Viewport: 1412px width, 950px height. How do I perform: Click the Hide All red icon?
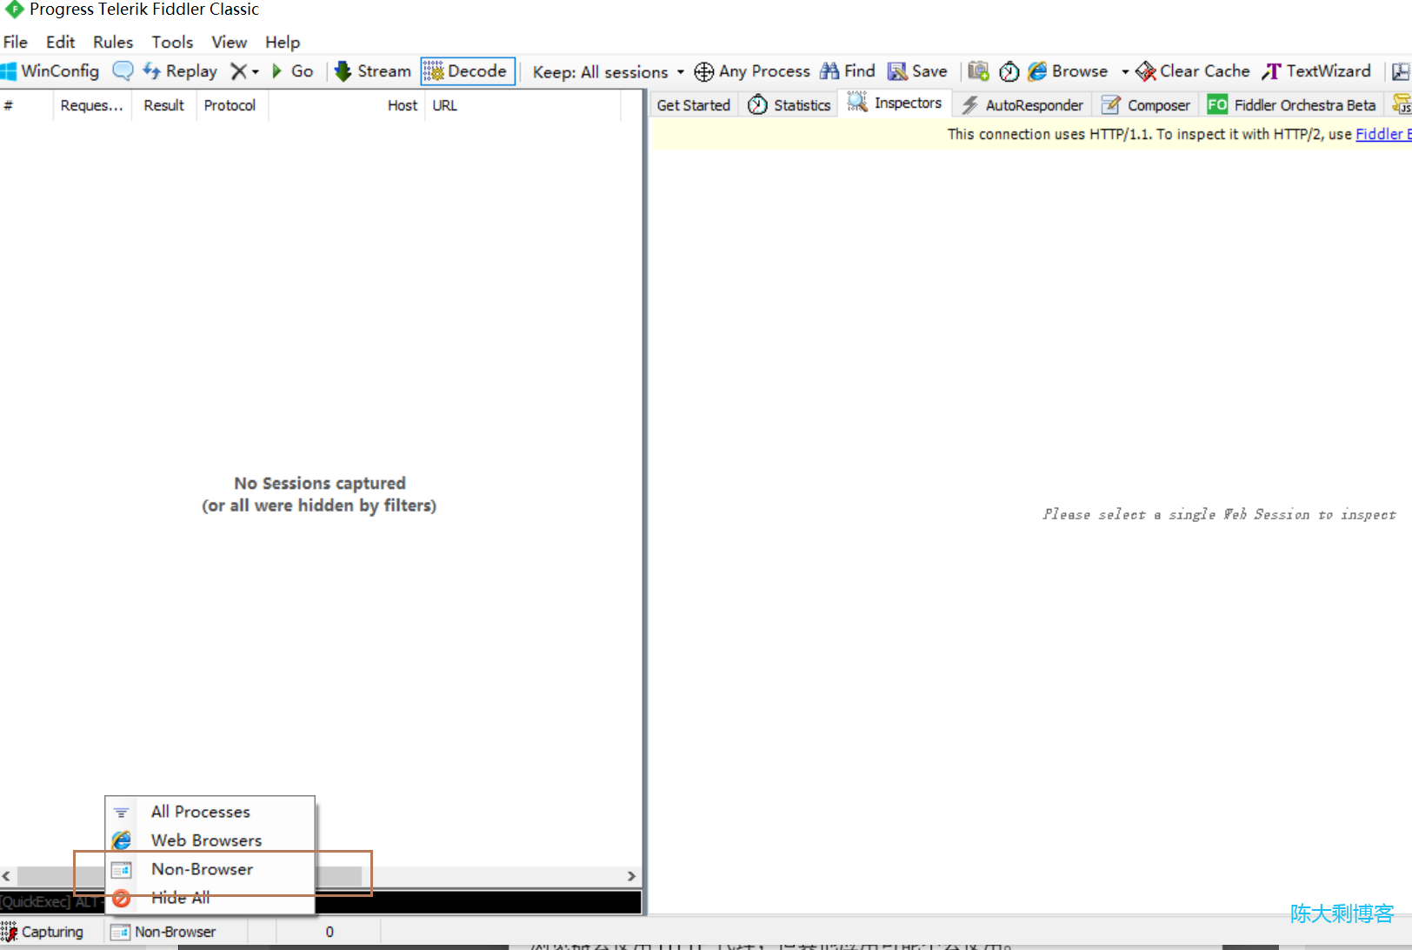tap(121, 898)
